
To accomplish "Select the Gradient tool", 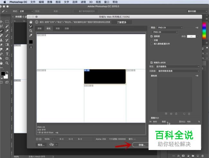I will click(x=7, y=45).
